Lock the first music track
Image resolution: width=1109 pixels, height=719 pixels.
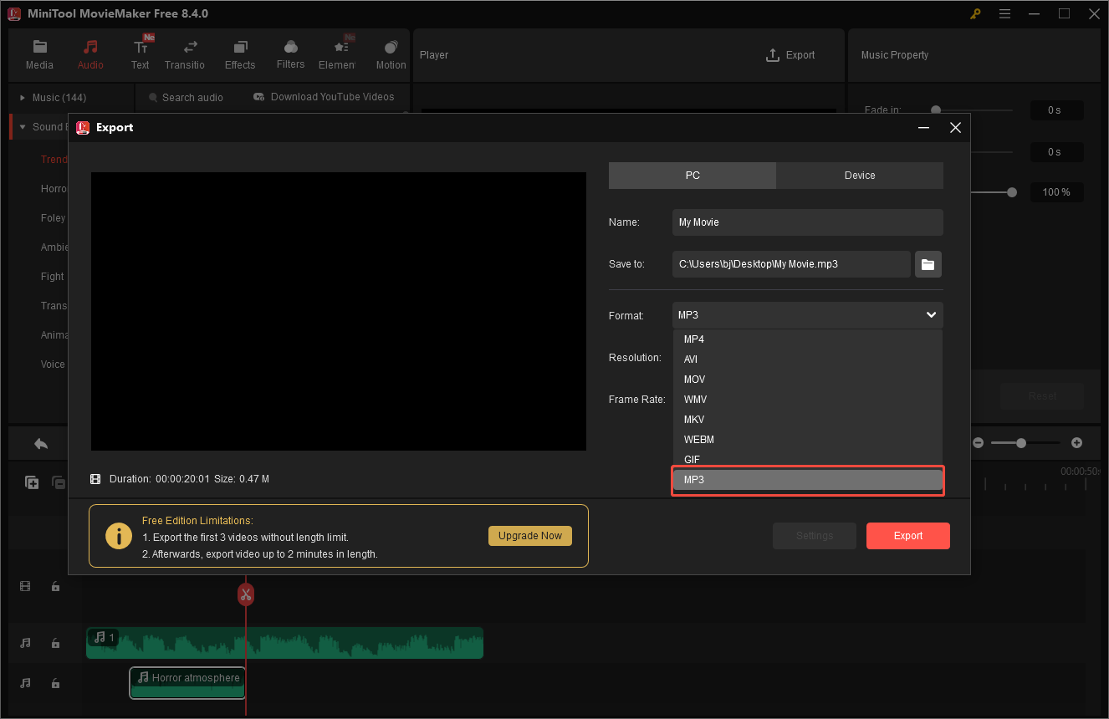[x=55, y=643]
